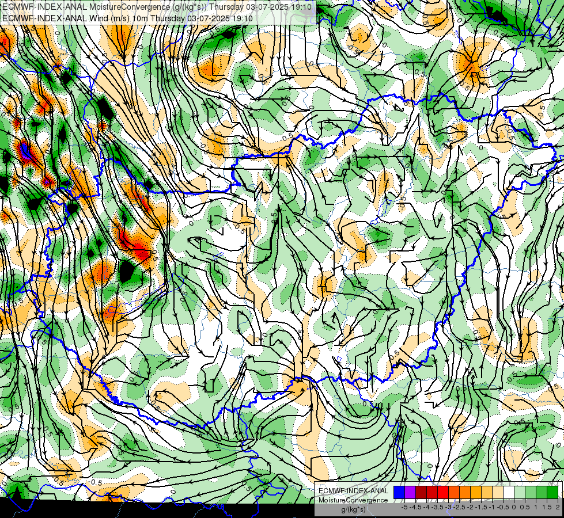This screenshot has height=518, width=564.
Task: Click the purple legend color swatch
Action: 410,493
